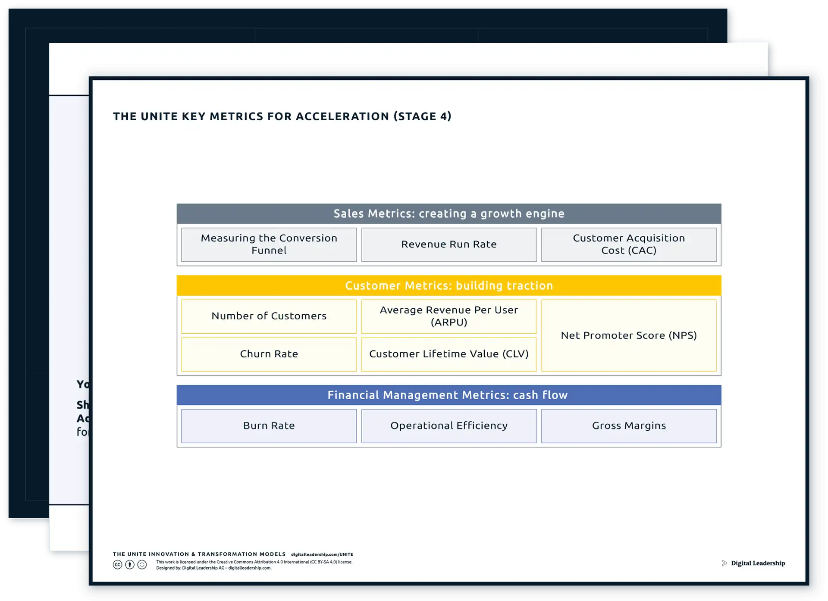Click the share-alike license icon in footer

pos(142,564)
